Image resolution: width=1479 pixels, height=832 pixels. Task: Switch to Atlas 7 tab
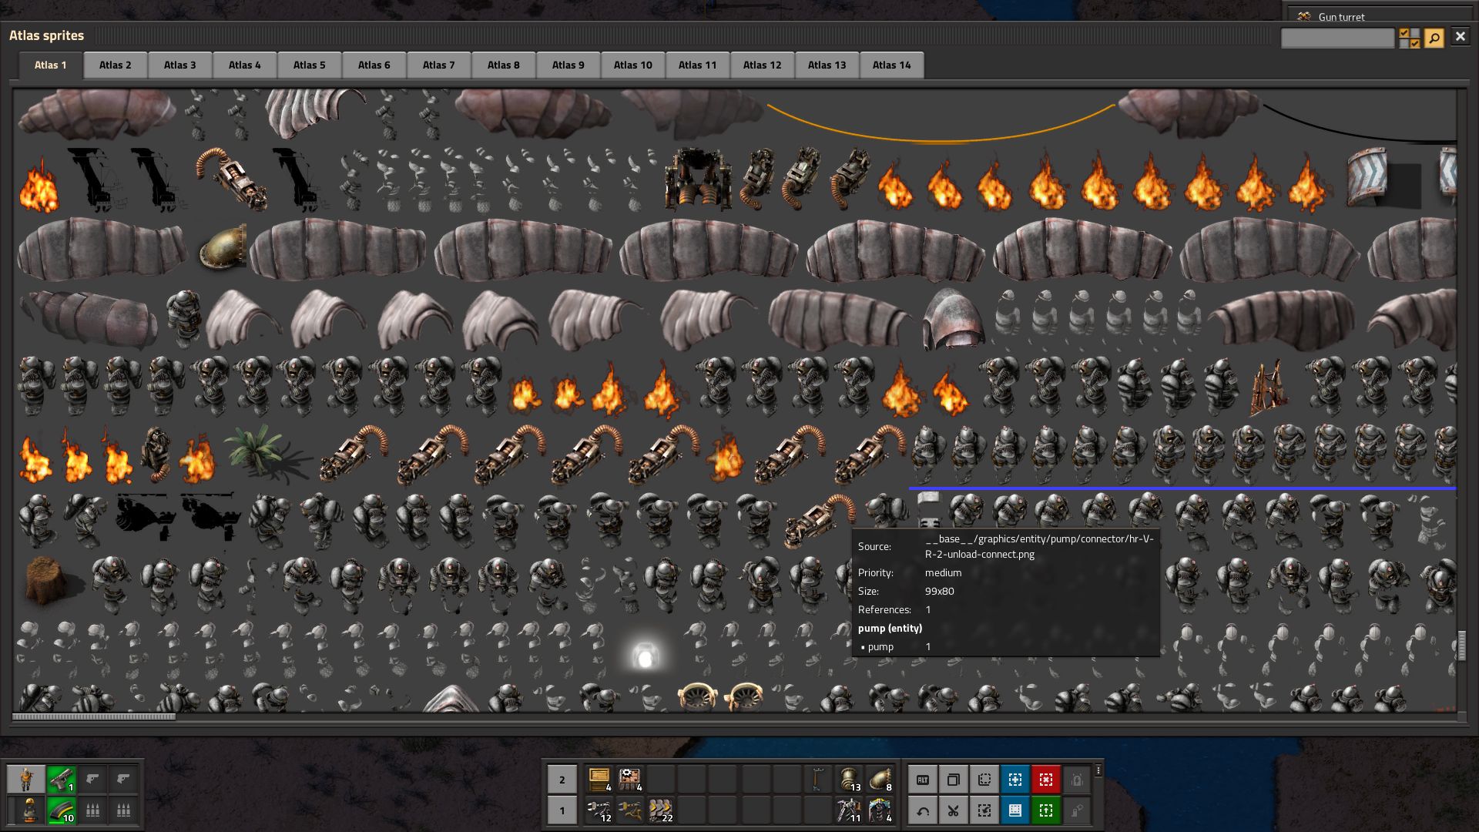[438, 65]
